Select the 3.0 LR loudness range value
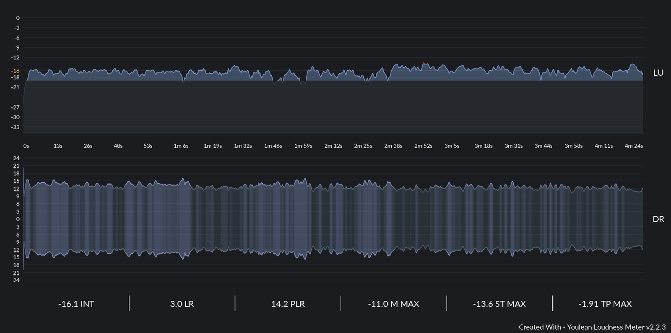 [182, 304]
